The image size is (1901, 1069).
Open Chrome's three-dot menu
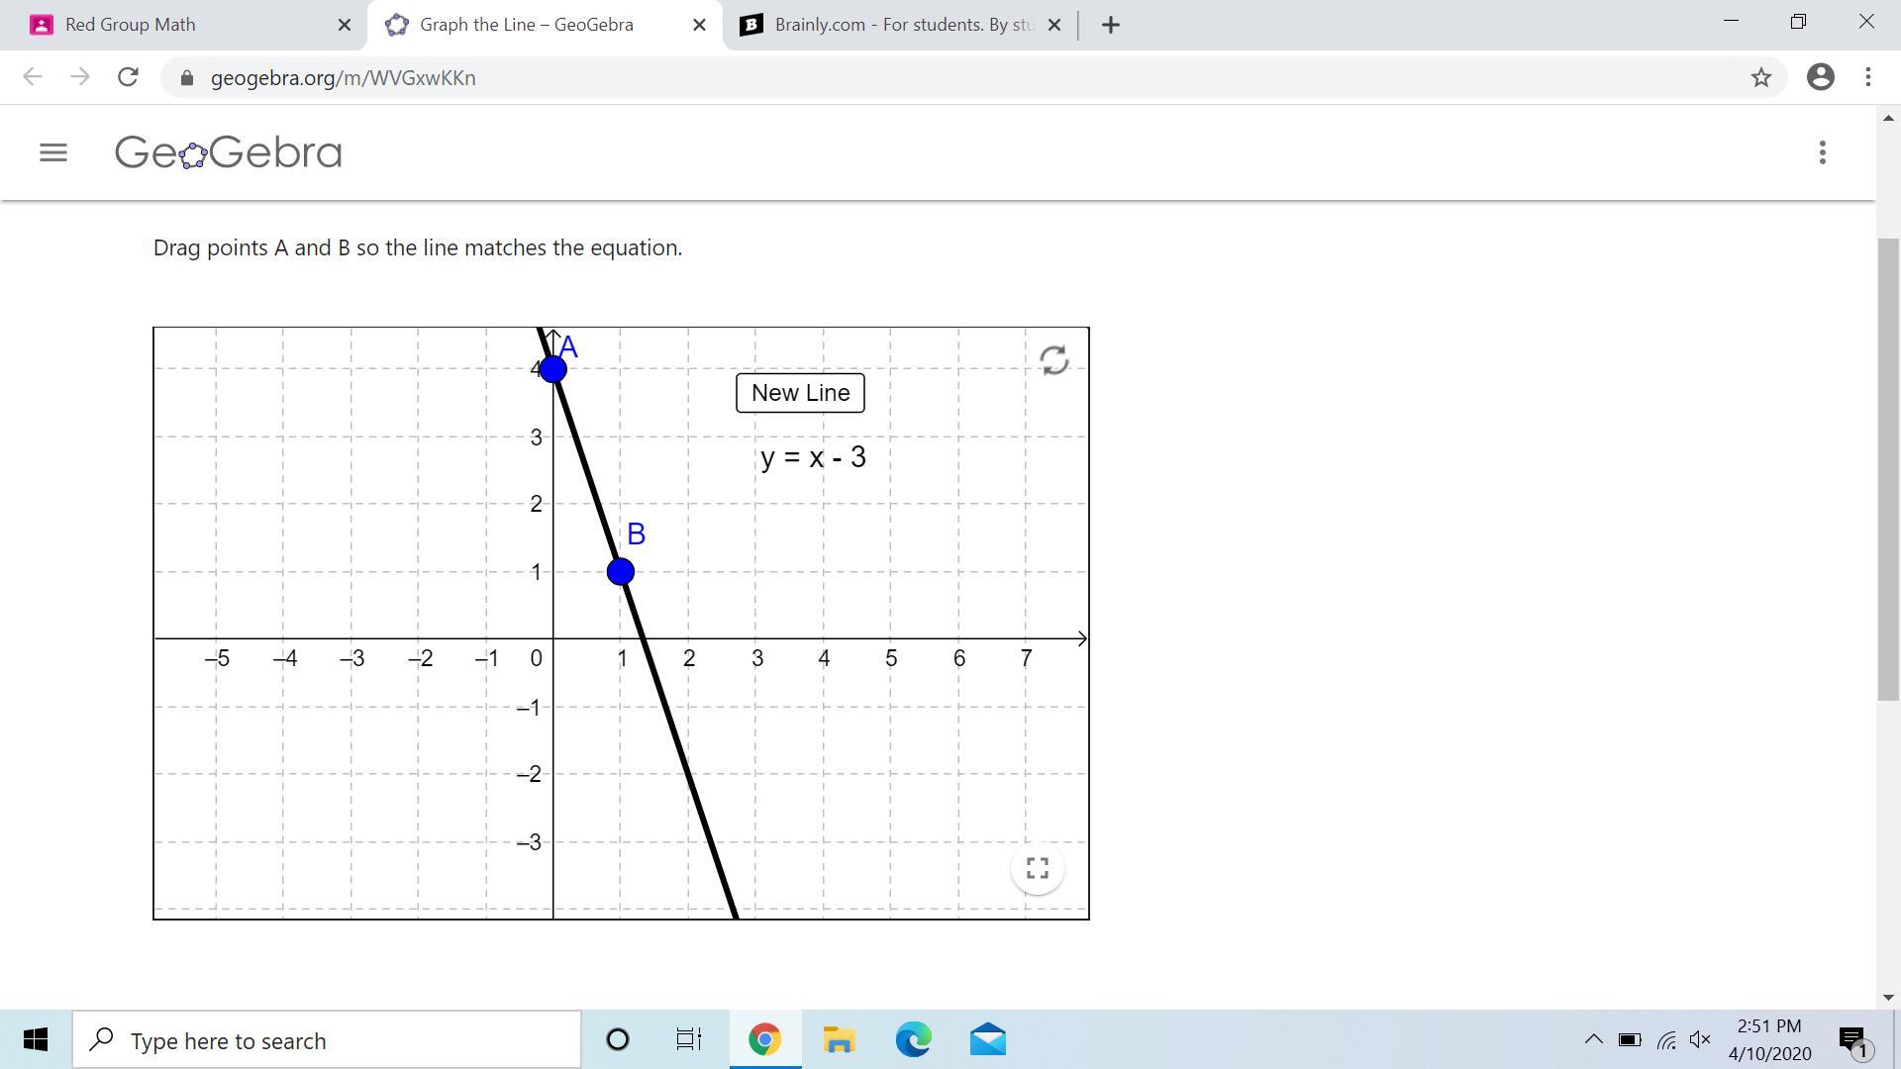(x=1867, y=77)
